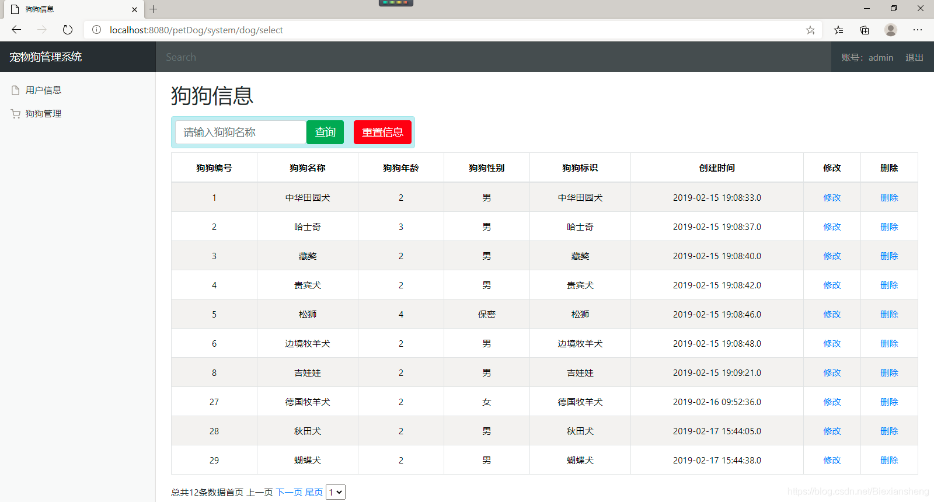Click the site information icon in address bar

click(97, 30)
